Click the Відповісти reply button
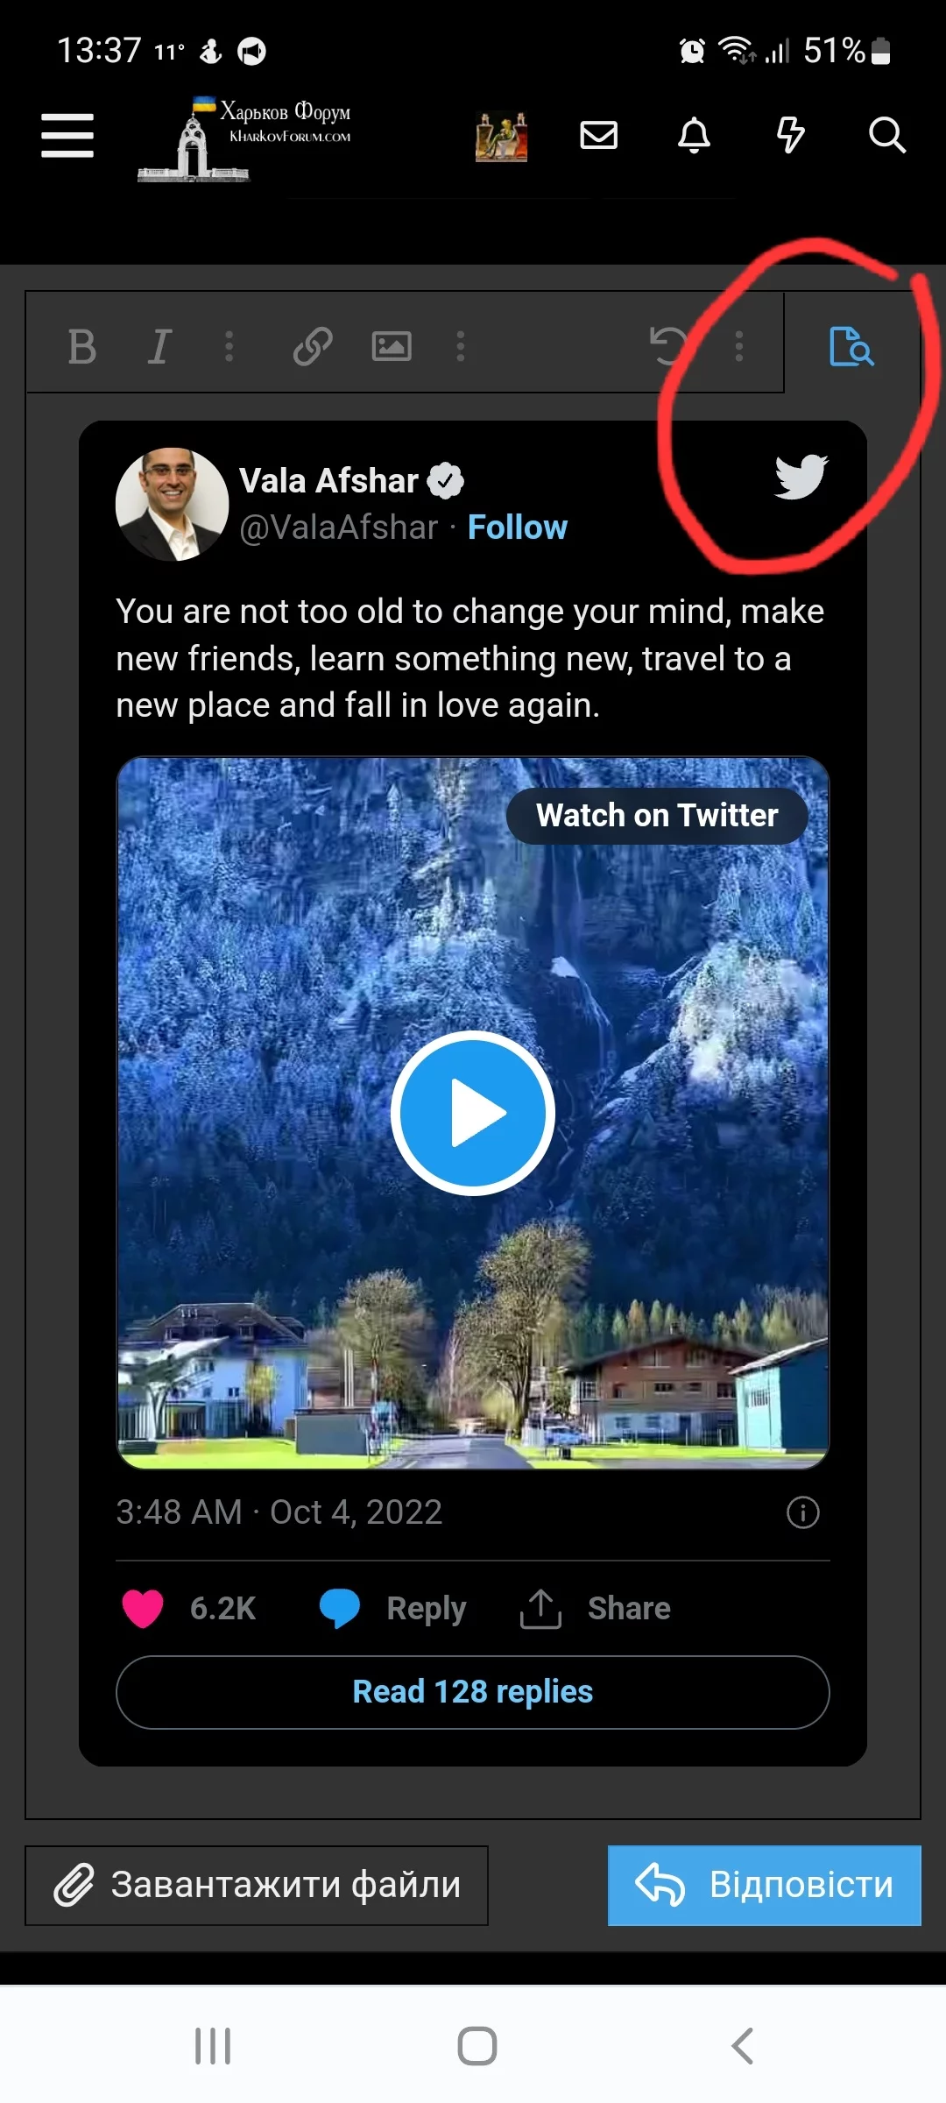The height and width of the screenshot is (2103, 946). [x=765, y=1885]
